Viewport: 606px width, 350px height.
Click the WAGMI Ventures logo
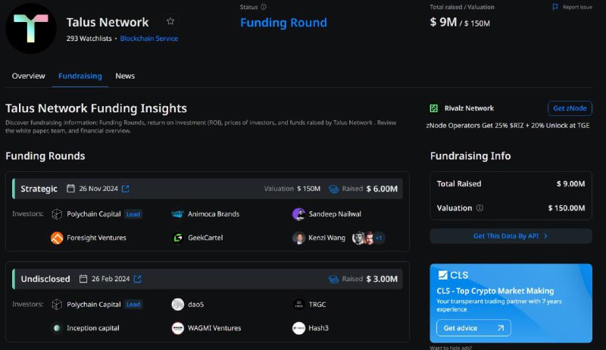178,328
